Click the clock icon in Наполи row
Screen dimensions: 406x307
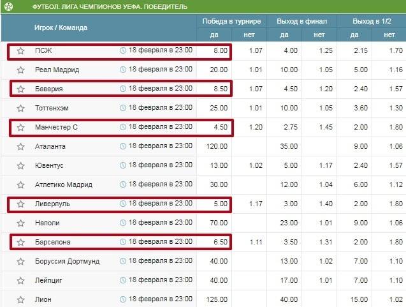tap(123, 223)
